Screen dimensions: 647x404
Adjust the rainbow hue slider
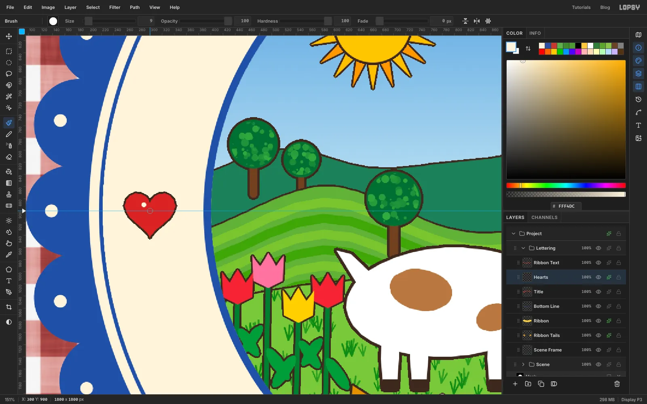[x=566, y=185]
